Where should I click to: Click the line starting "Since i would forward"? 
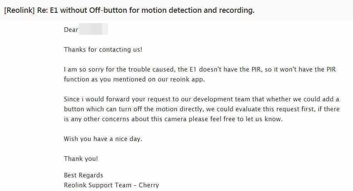pyautogui.click(x=202, y=99)
